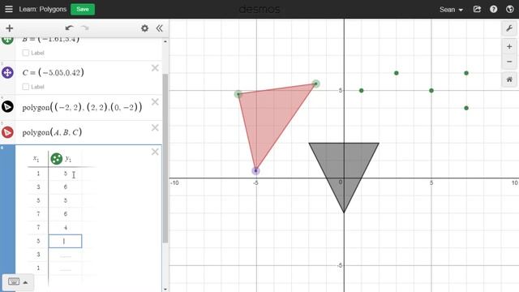Click the active empty y1 table cell

(x=65, y=241)
